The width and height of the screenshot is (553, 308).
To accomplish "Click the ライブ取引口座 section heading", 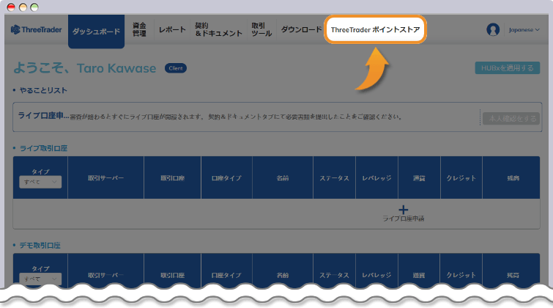I will coord(43,148).
